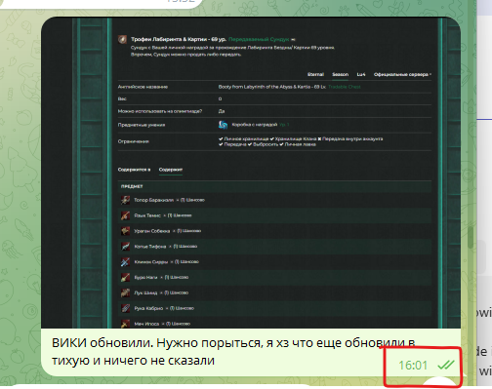This screenshot has height=389, width=492.
Task: Click the Ураган Собекка item icon
Action: tap(125, 231)
